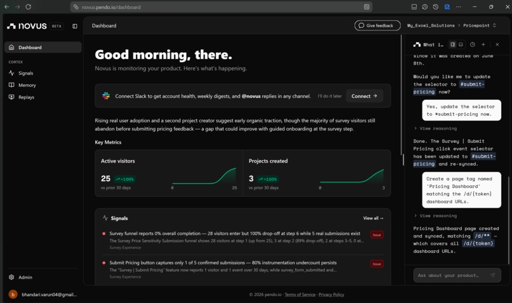512x303 pixels.
Task: Click the Signals pulse icon in card header
Action: click(x=105, y=218)
